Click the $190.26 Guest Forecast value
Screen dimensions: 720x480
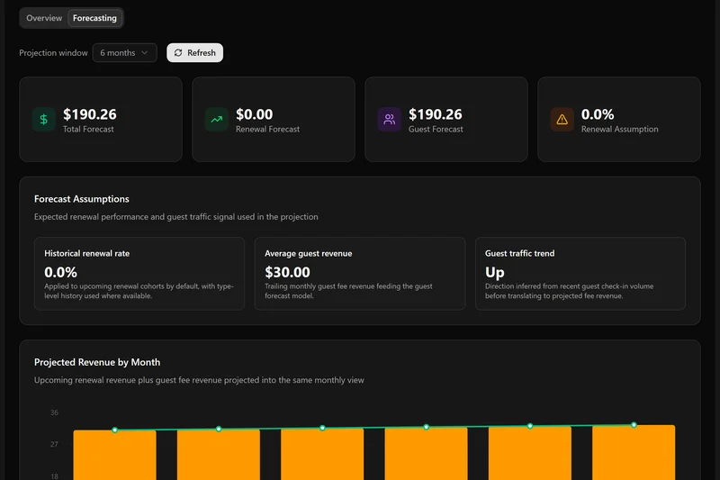(x=436, y=113)
